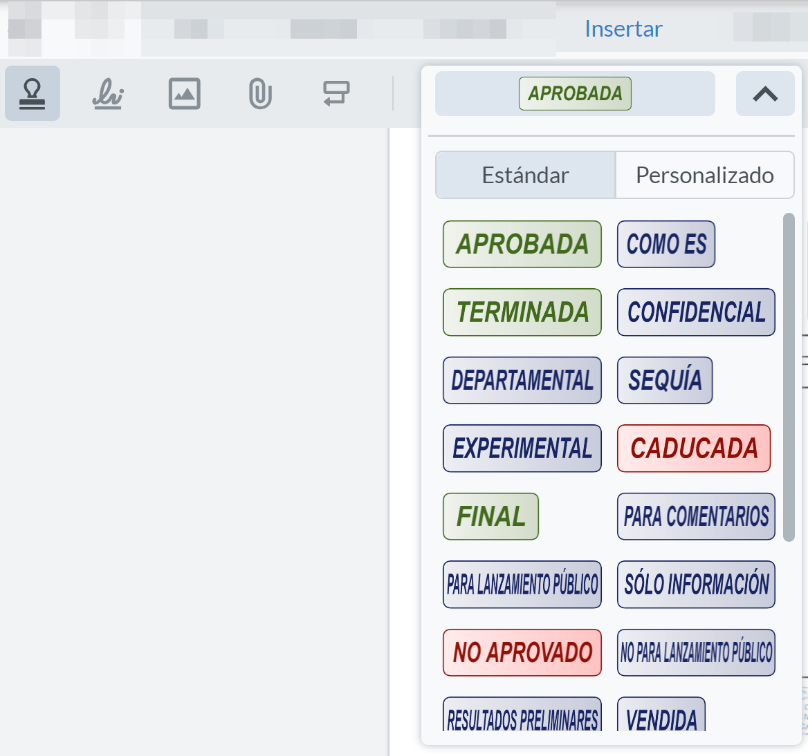Pick the red CADUCADA stamp
Viewport: 808px width, 756px height.
694,448
